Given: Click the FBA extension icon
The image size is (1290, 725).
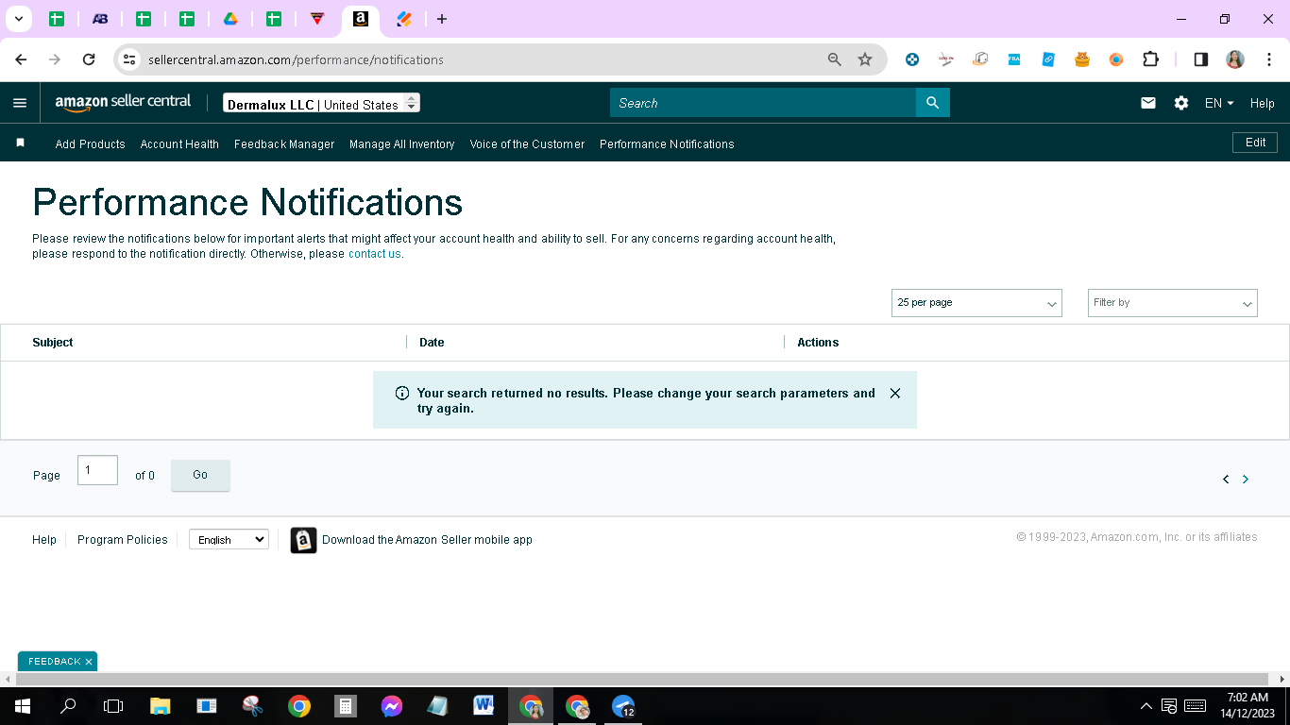Looking at the screenshot, I should click(x=1014, y=59).
